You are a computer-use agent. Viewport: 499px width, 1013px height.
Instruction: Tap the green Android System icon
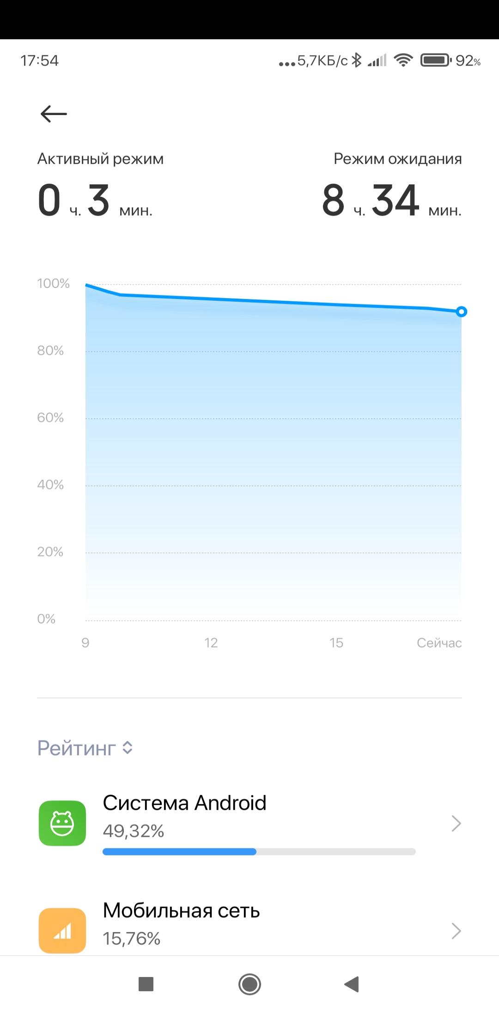point(62,823)
